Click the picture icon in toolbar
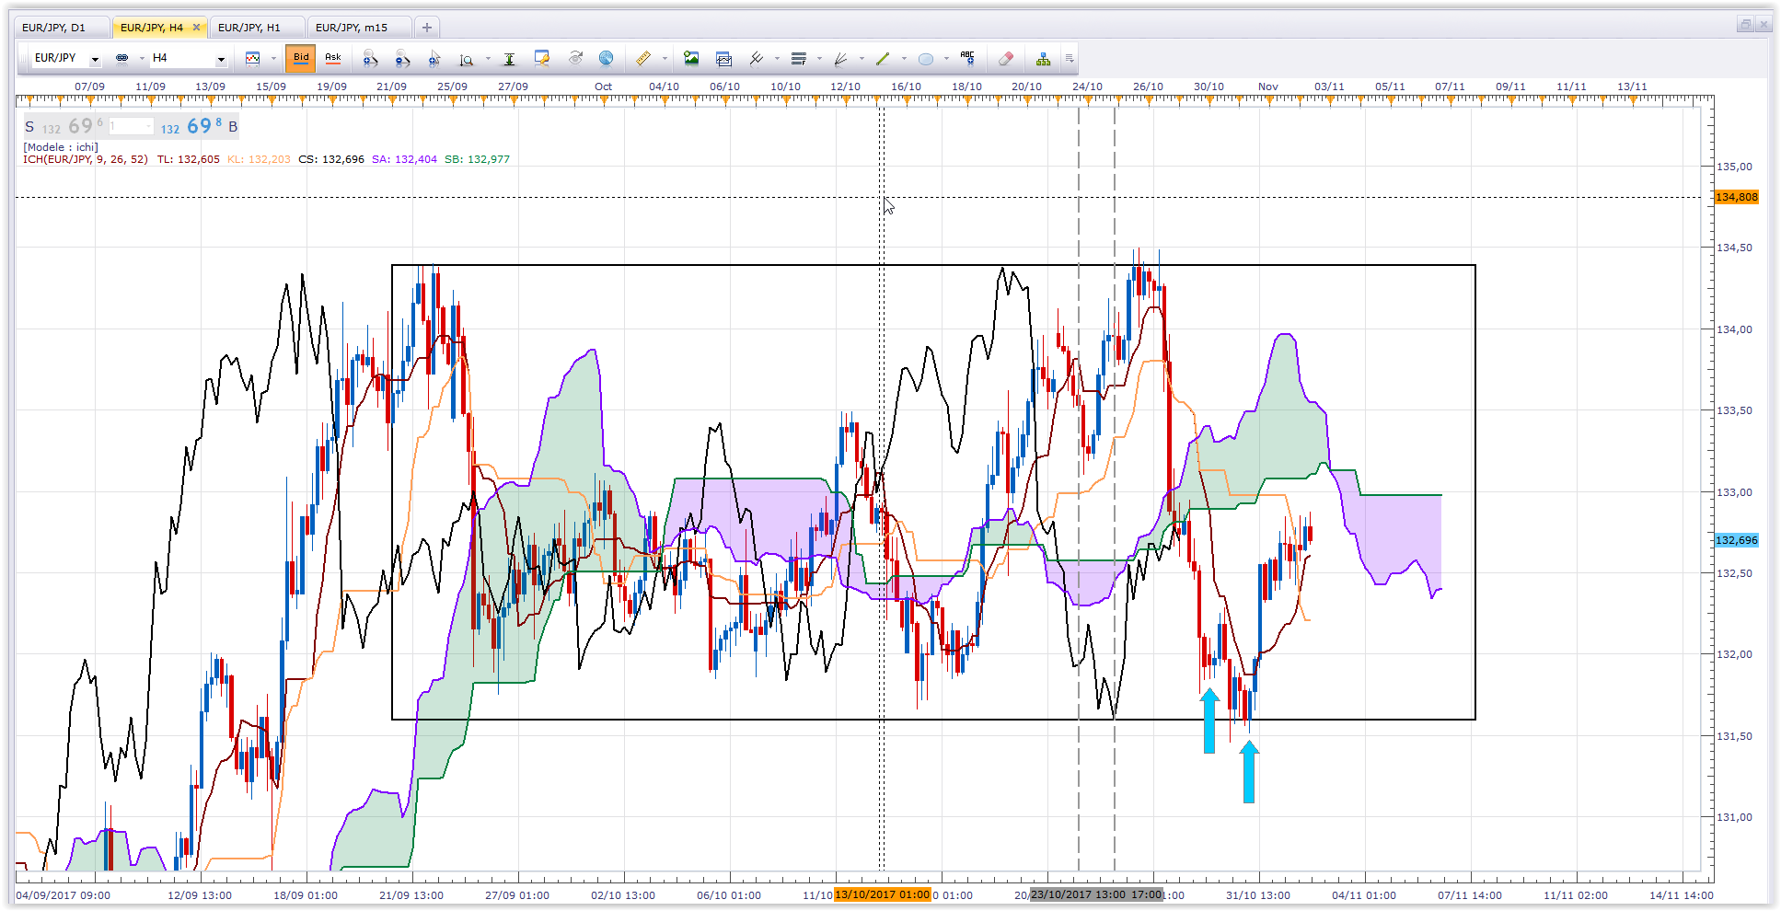1781x911 pixels. (691, 59)
